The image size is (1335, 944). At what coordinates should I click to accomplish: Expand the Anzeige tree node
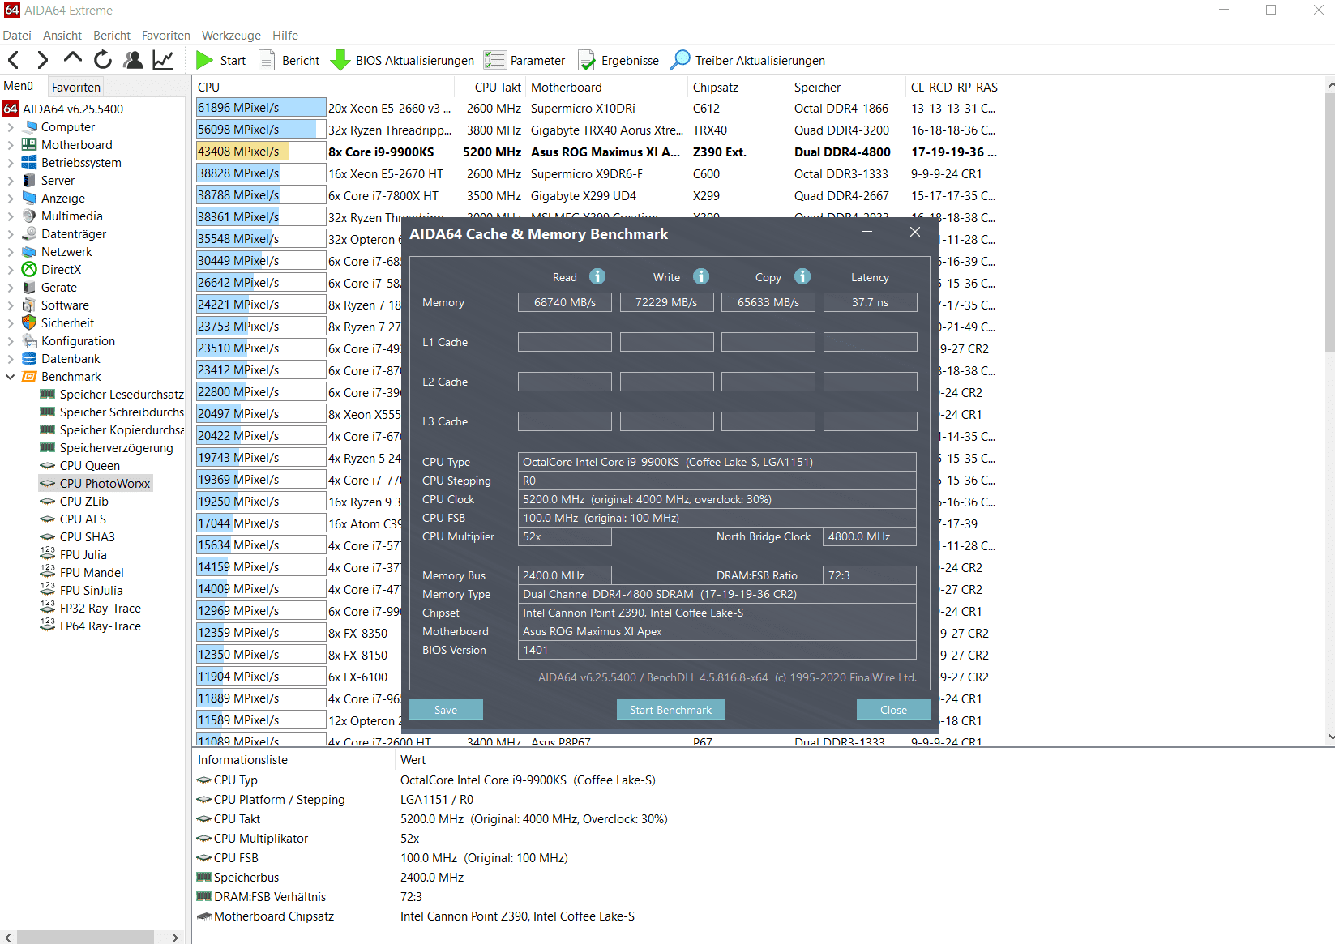click(x=10, y=198)
